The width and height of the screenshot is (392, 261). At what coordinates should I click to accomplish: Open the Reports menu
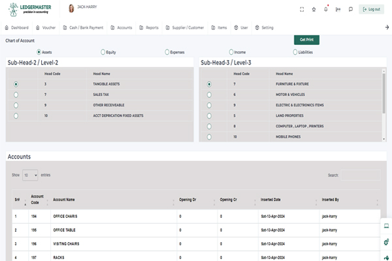tap(149, 27)
